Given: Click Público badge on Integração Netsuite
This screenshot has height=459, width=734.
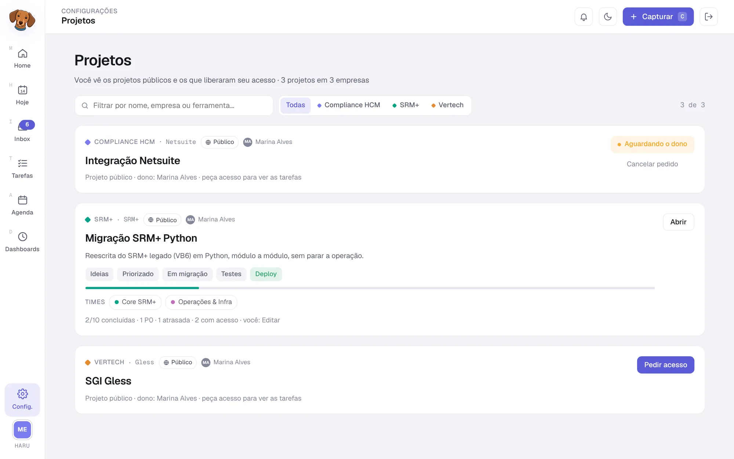Looking at the screenshot, I should tap(219, 142).
